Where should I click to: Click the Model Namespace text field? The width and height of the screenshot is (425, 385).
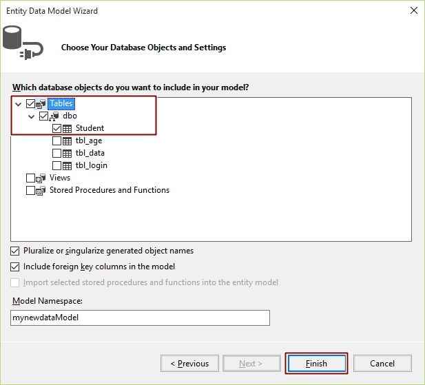pos(140,318)
